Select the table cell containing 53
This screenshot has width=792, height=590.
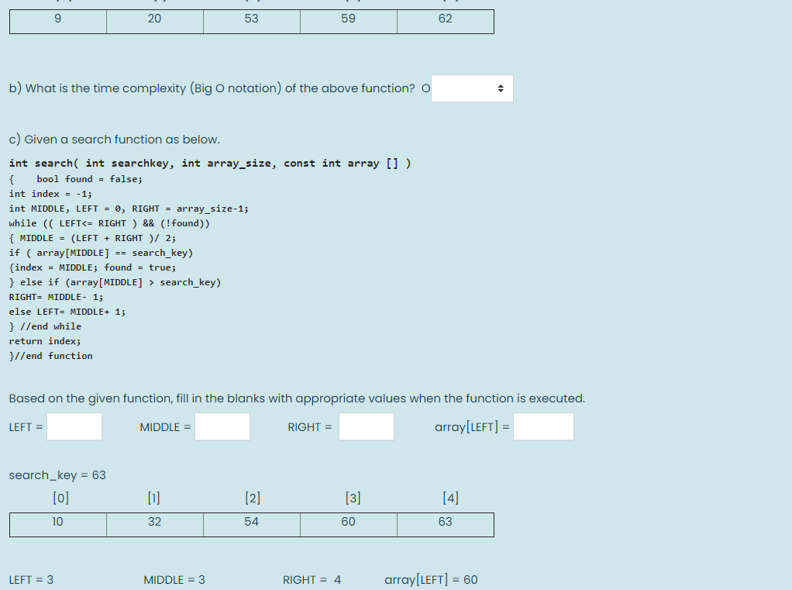coord(251,21)
